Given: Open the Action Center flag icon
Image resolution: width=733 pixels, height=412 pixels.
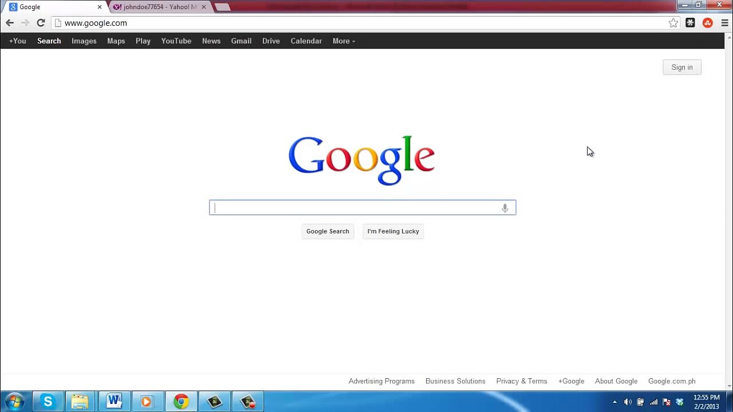Looking at the screenshot, I should pos(667,402).
